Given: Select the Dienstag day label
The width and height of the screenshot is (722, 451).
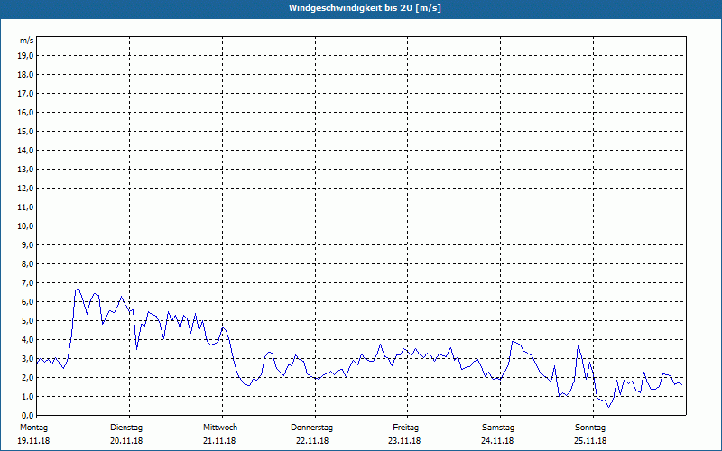Looking at the screenshot, I should coord(126,427).
